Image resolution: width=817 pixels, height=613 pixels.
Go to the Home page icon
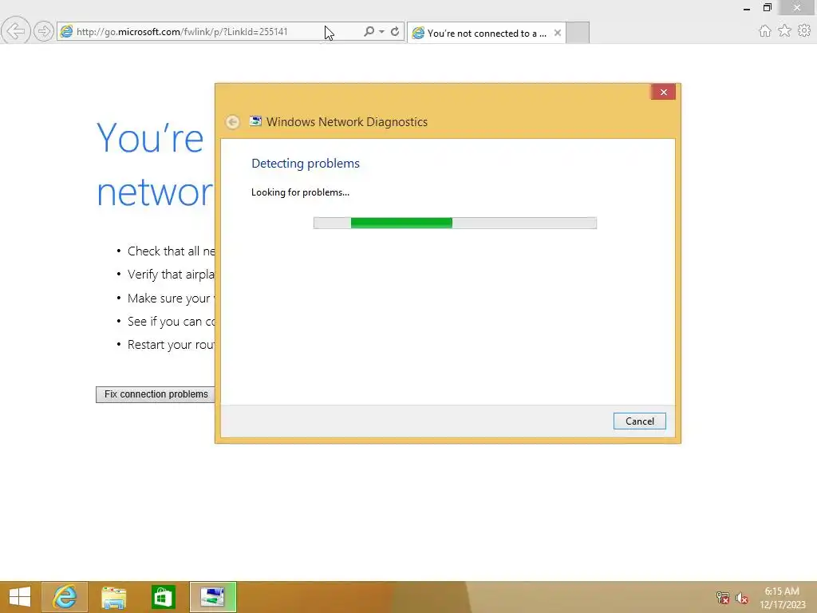(765, 31)
